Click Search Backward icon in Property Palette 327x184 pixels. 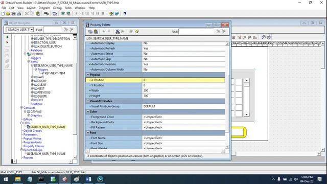(224, 32)
